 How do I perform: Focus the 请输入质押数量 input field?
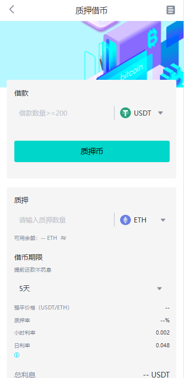click(x=64, y=220)
